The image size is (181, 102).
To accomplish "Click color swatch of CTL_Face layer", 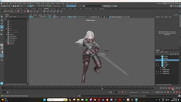I will point(162,62).
